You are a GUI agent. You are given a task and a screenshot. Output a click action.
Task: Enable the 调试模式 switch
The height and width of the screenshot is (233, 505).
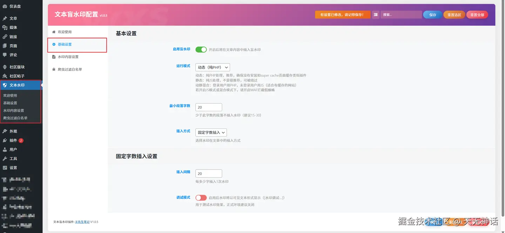(x=201, y=198)
